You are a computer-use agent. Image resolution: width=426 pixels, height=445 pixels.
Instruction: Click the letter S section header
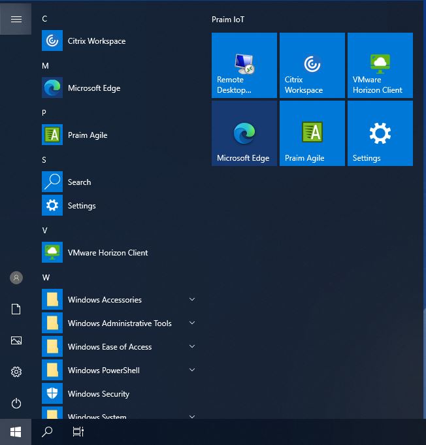pyautogui.click(x=44, y=160)
